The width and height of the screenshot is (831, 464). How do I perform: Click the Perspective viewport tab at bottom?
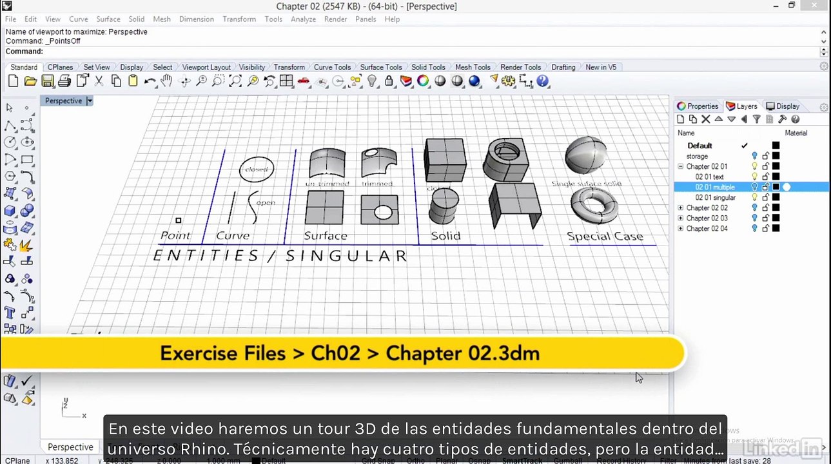coord(70,447)
